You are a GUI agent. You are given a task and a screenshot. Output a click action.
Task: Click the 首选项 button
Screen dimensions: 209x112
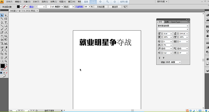115,7
